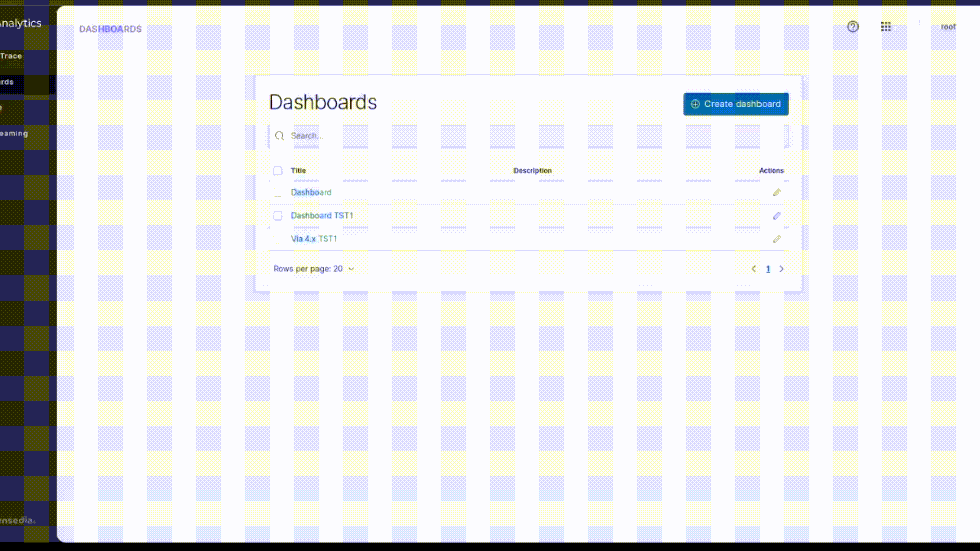Open the apps grid icon menu

point(885,26)
